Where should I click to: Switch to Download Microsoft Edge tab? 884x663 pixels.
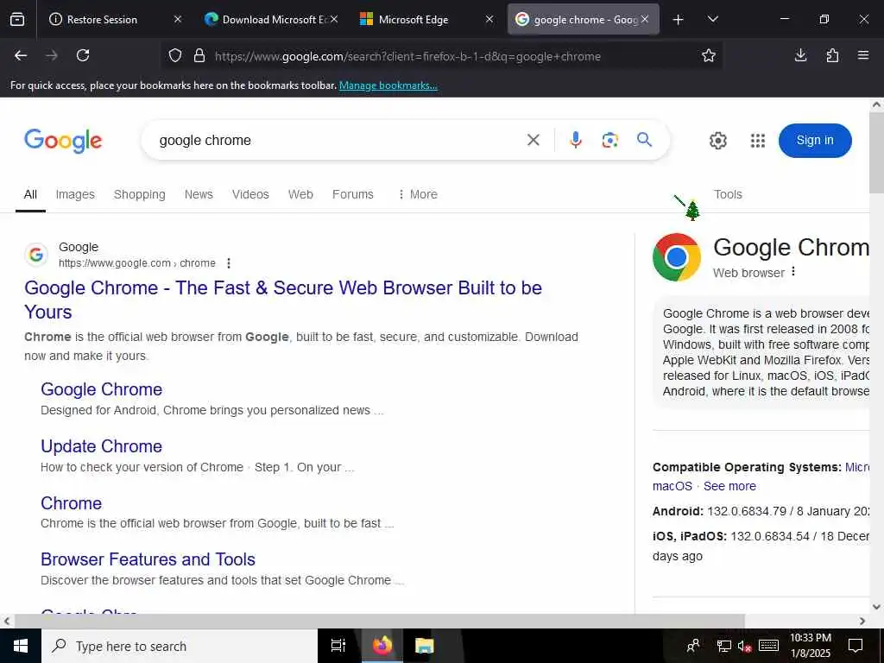pyautogui.click(x=267, y=20)
